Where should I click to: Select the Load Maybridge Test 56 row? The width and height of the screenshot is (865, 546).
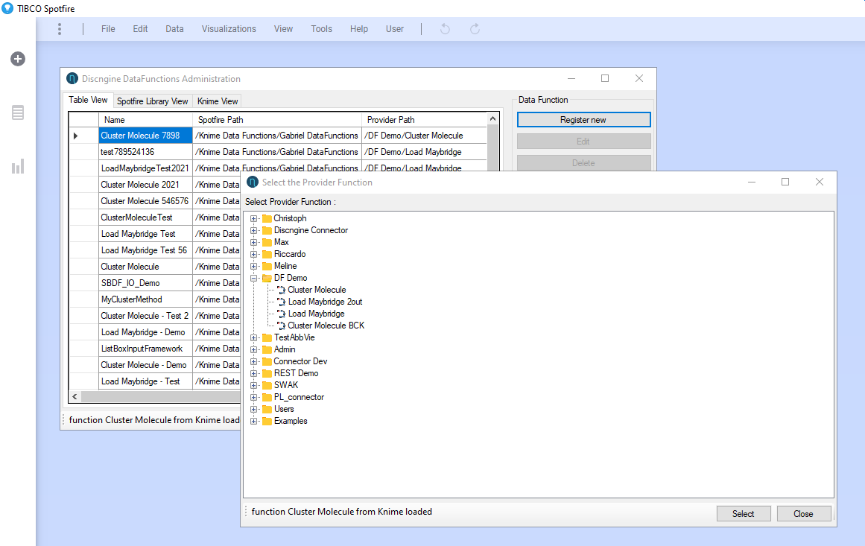point(145,250)
